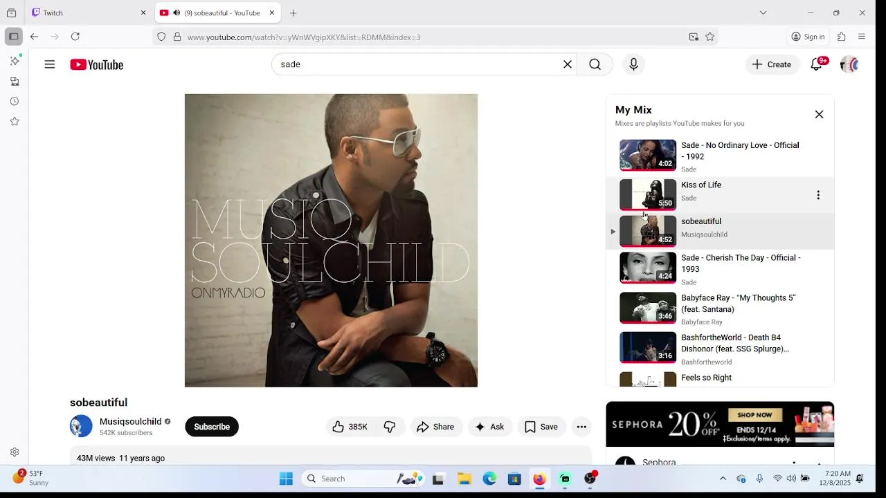Start voice search with the microphone
886x498 pixels.
click(x=633, y=64)
